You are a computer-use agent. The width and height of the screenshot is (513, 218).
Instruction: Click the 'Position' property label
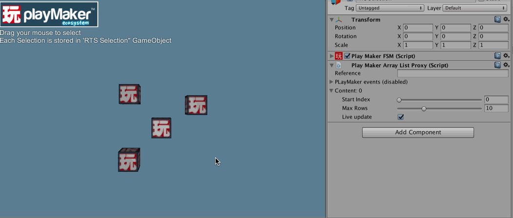tap(345, 28)
